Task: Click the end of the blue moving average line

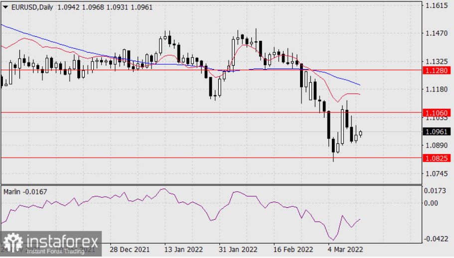Action: (360, 85)
